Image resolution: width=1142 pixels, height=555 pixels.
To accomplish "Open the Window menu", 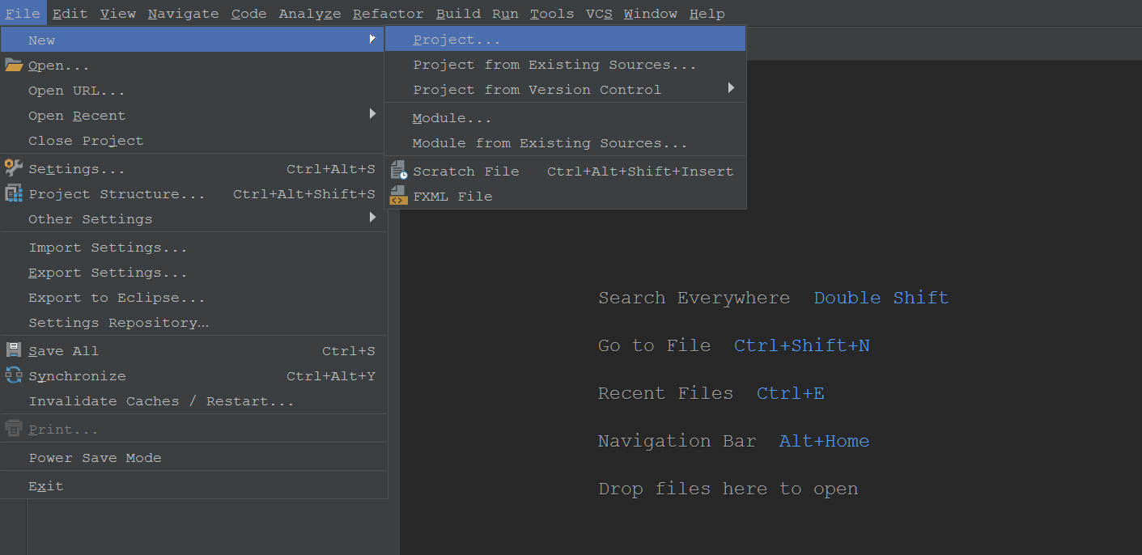I will (651, 14).
